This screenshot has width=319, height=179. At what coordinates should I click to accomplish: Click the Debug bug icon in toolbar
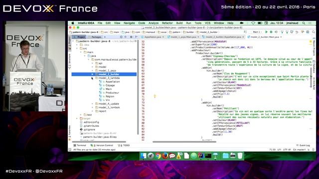pyautogui.click(x=271, y=32)
